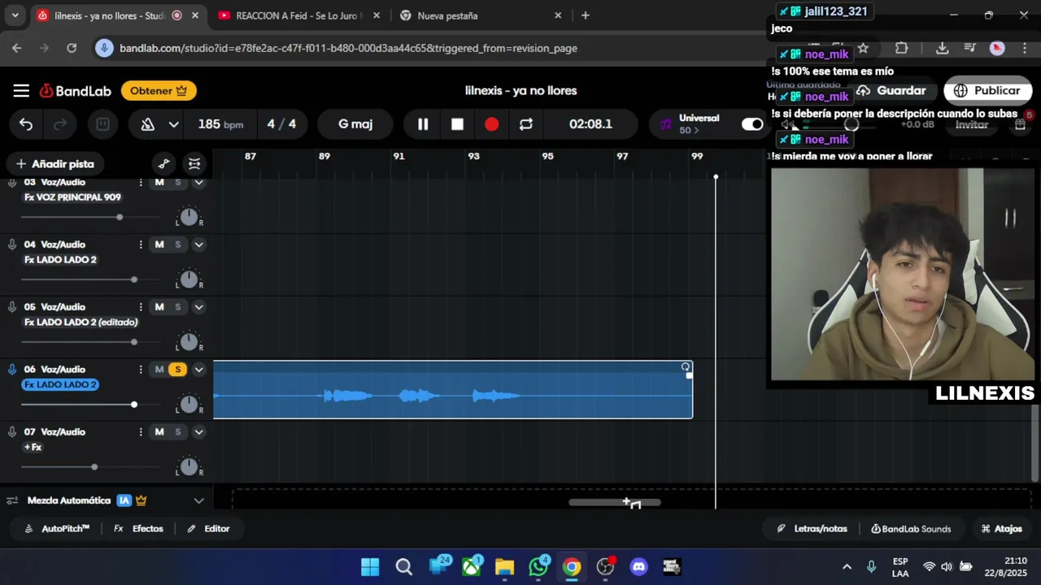Disable solo on track 06
The width and height of the screenshot is (1041, 585).
[x=177, y=370]
